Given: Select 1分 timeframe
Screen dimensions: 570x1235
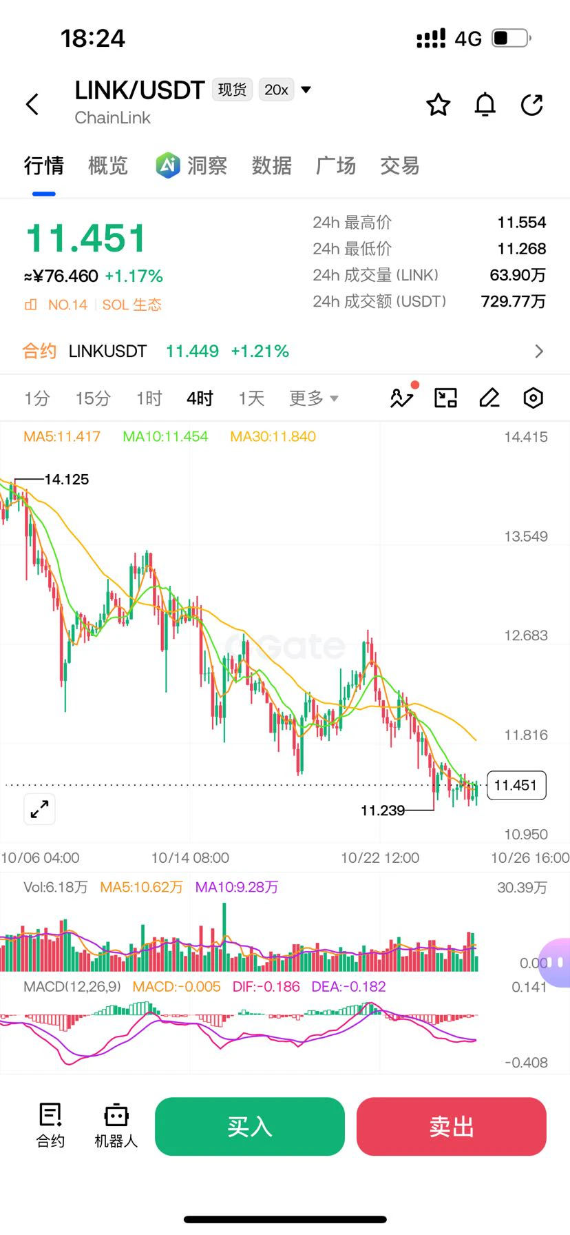Looking at the screenshot, I should [37, 398].
